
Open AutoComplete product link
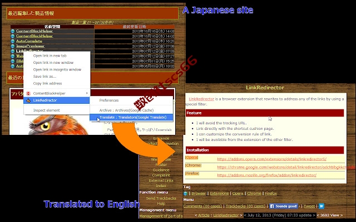coord(29,41)
